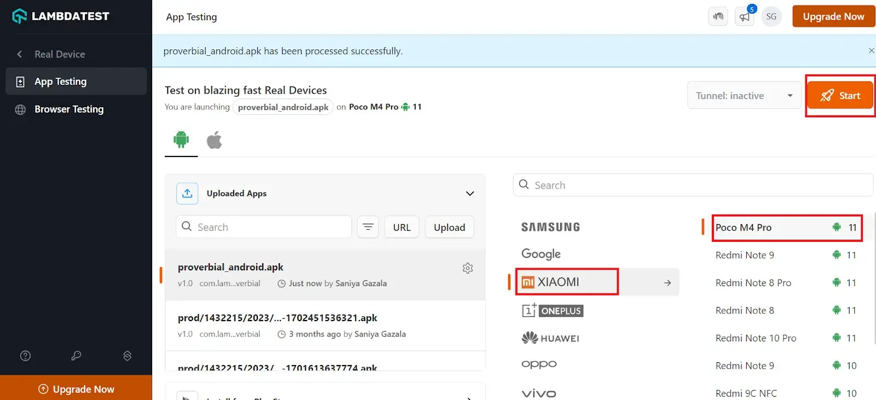Open the app list filter icon

(368, 227)
